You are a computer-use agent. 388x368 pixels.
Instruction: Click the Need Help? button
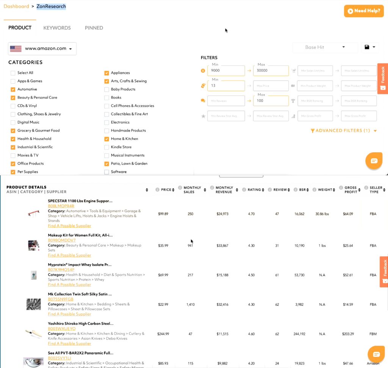pyautogui.click(x=364, y=11)
